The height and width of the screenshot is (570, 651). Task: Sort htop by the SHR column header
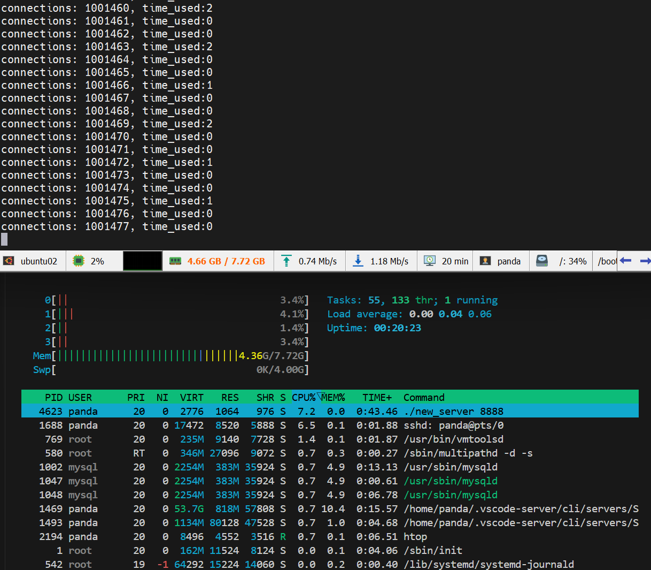point(265,397)
